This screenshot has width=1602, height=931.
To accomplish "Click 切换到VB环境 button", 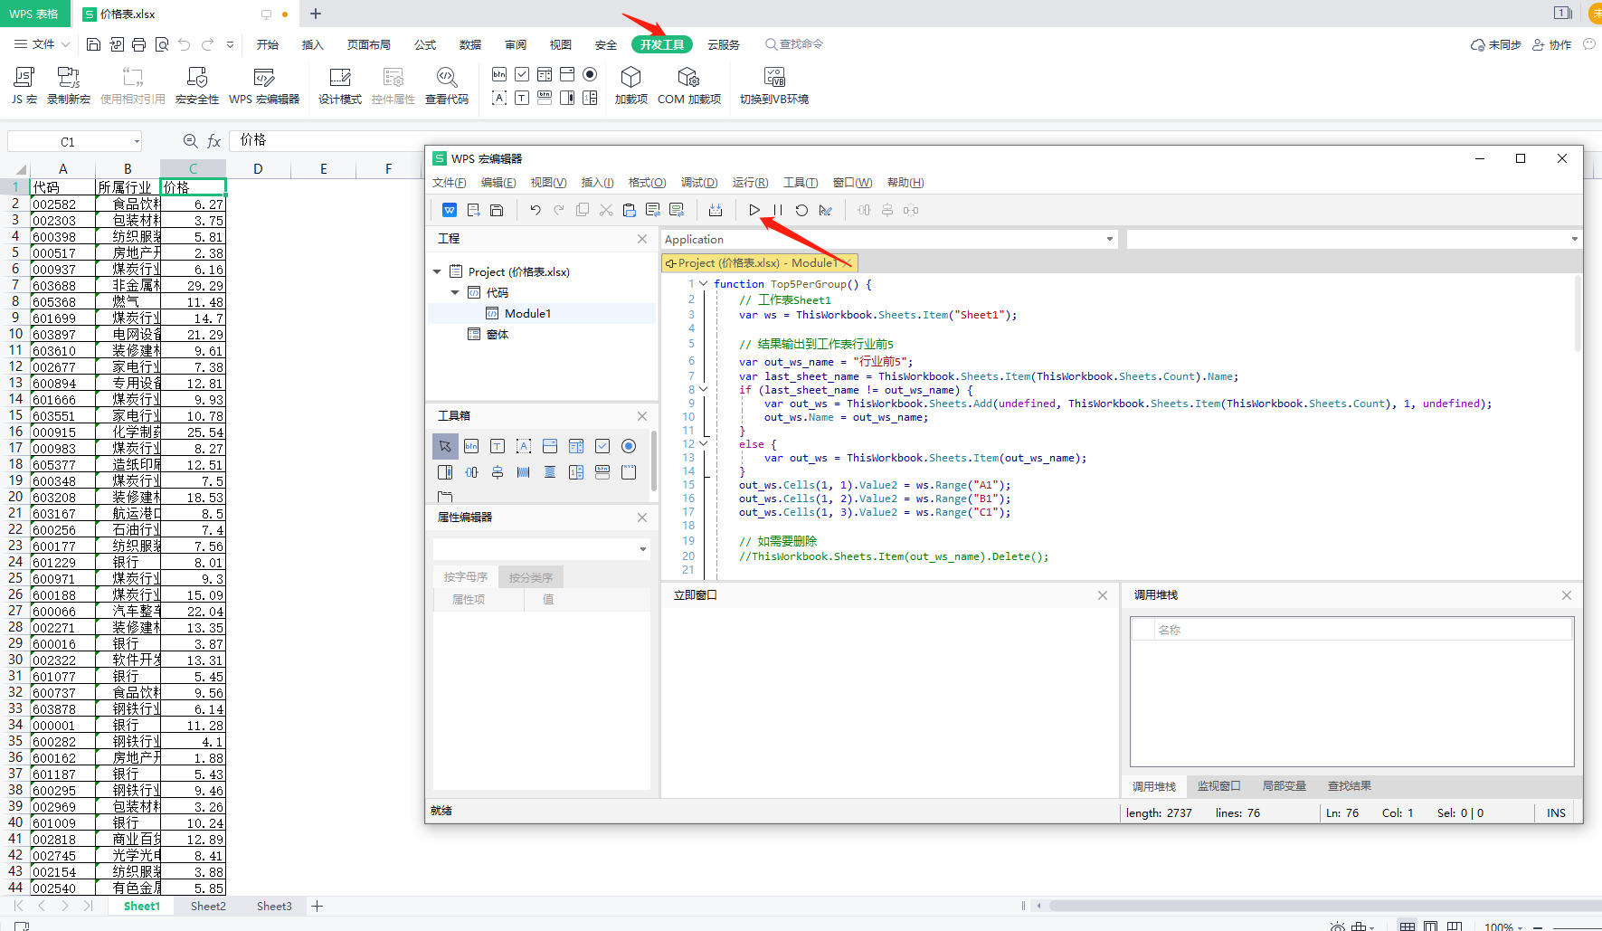I will click(774, 86).
